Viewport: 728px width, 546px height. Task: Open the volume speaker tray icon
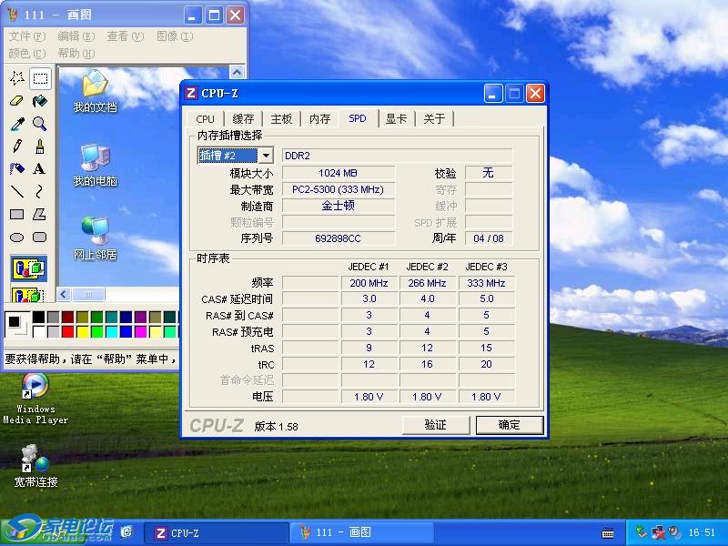tap(674, 532)
